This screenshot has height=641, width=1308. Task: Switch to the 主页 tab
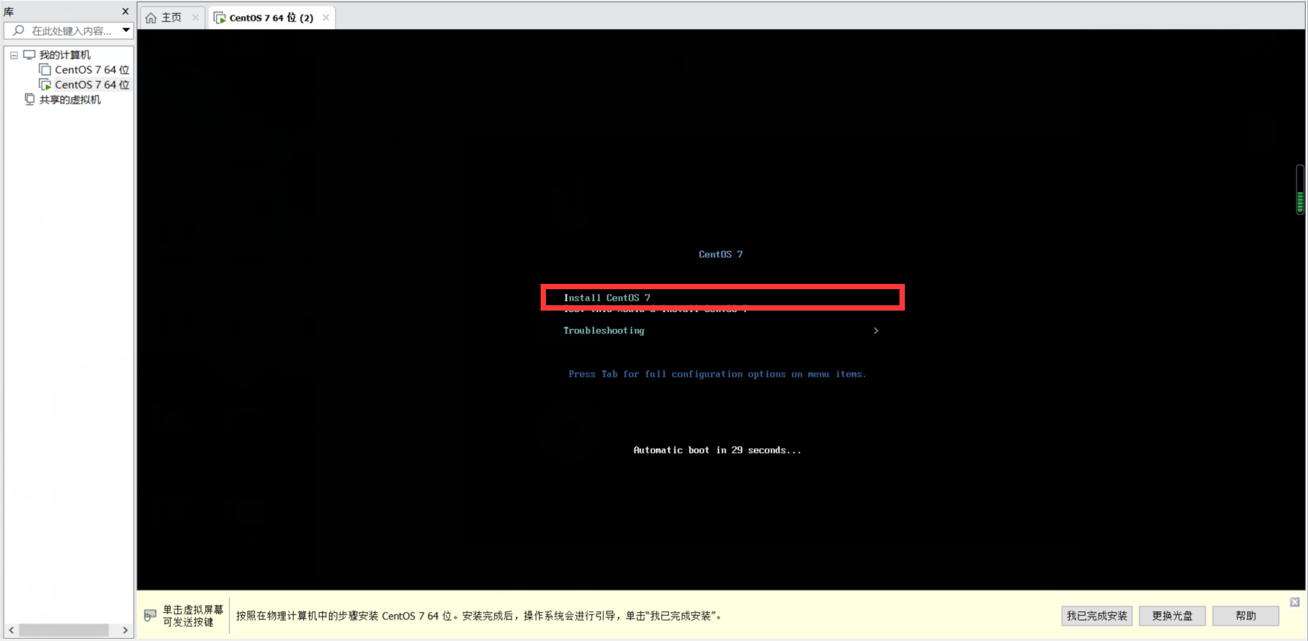coord(171,18)
